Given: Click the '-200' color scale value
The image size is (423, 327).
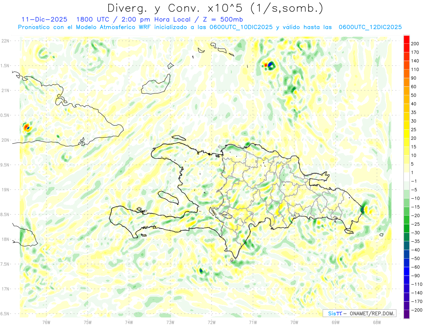Looking at the screenshot, I should pos(416,310).
